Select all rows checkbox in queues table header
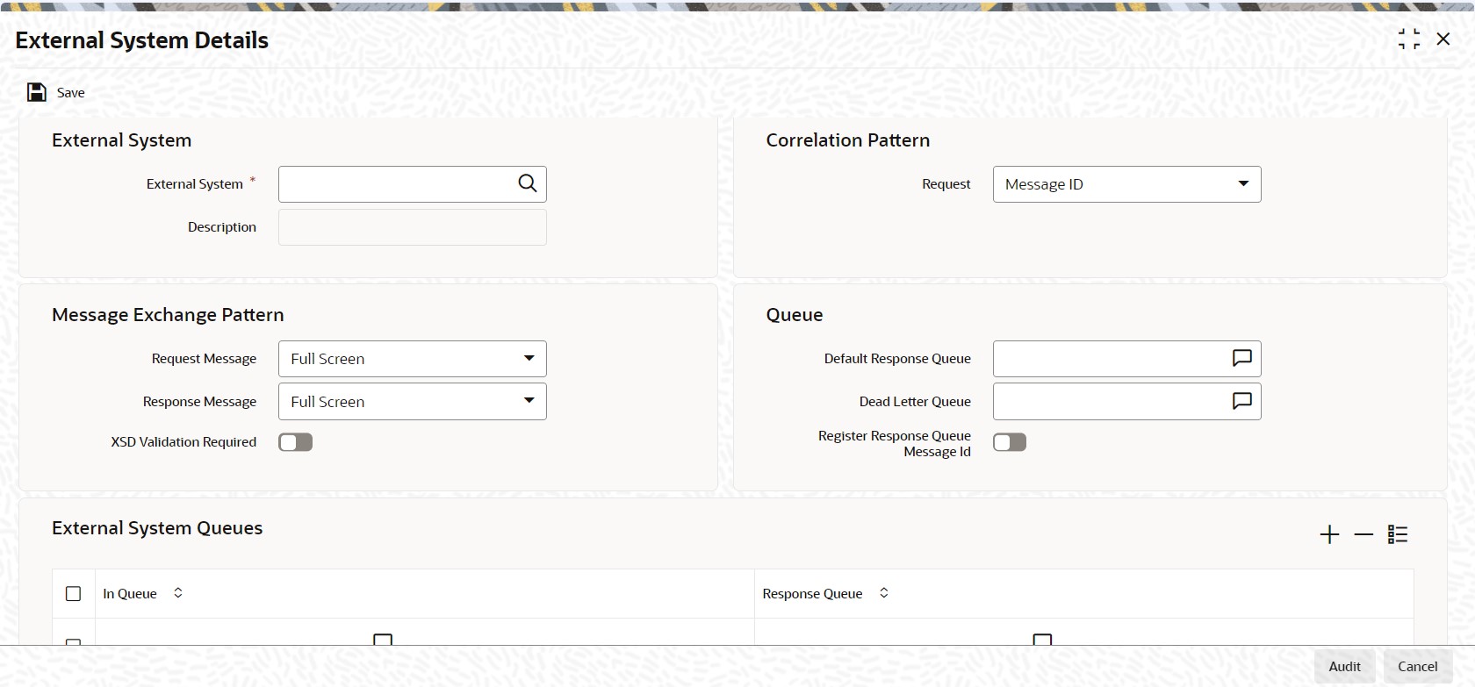Viewport: 1475px width, 687px height. [x=74, y=594]
